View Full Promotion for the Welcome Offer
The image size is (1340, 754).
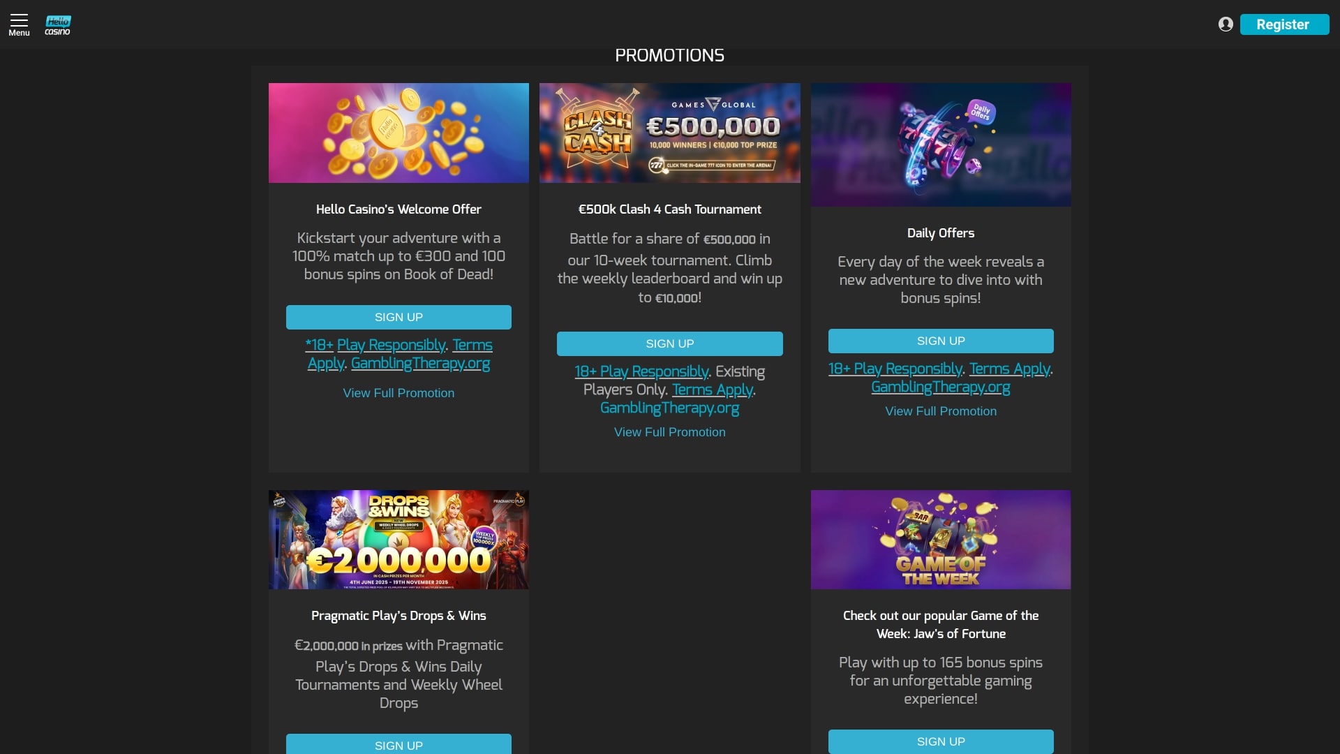(398, 392)
